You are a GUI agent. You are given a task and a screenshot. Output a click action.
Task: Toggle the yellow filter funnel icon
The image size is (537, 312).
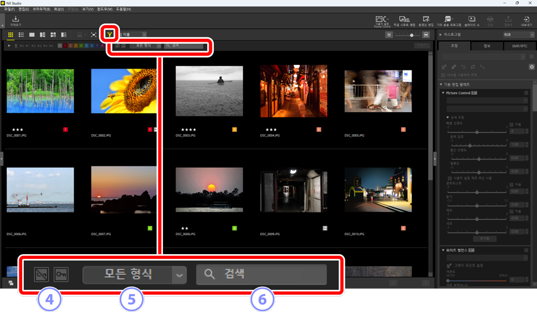coord(109,35)
